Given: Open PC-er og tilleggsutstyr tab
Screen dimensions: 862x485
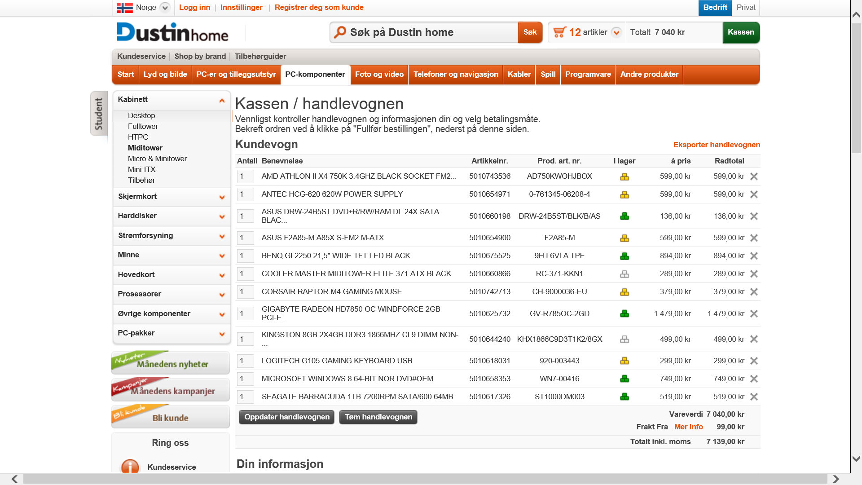Looking at the screenshot, I should pos(236,75).
